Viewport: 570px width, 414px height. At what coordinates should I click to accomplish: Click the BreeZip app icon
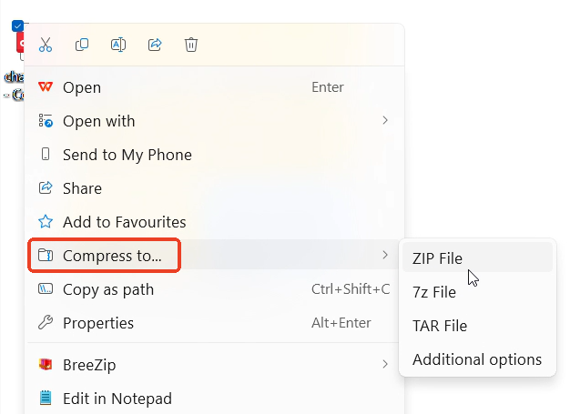(46, 365)
